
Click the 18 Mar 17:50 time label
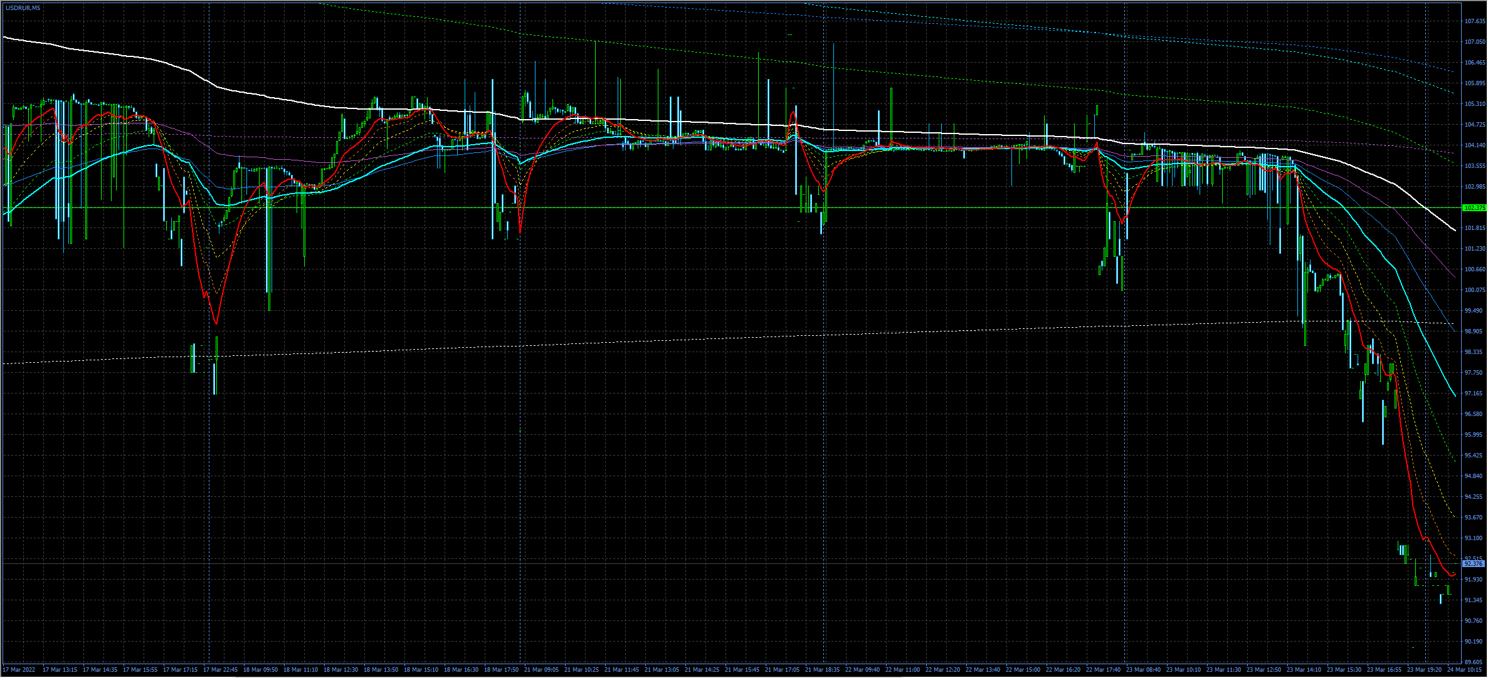(501, 669)
